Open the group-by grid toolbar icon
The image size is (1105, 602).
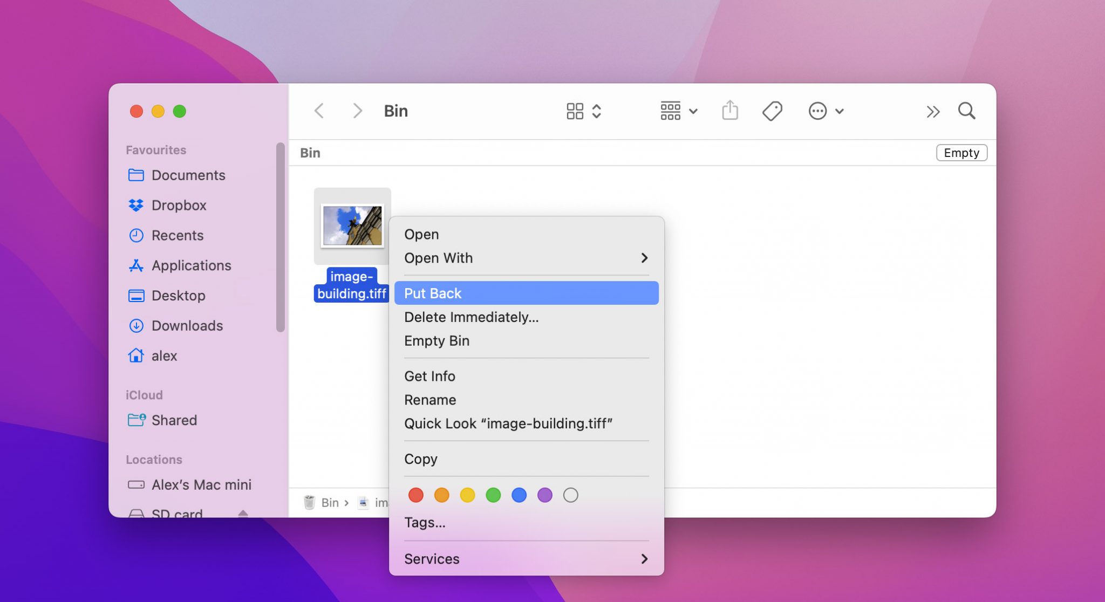pyautogui.click(x=670, y=111)
